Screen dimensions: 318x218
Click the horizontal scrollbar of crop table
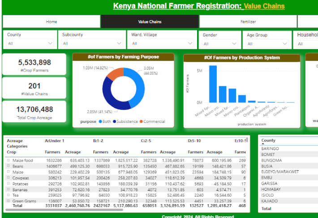64,210
